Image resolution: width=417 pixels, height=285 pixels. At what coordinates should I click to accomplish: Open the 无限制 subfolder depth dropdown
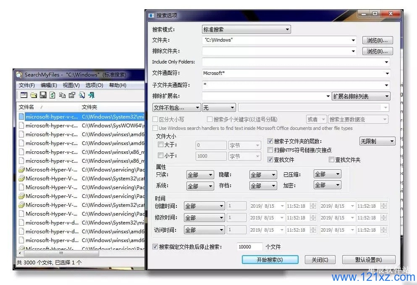click(377, 141)
